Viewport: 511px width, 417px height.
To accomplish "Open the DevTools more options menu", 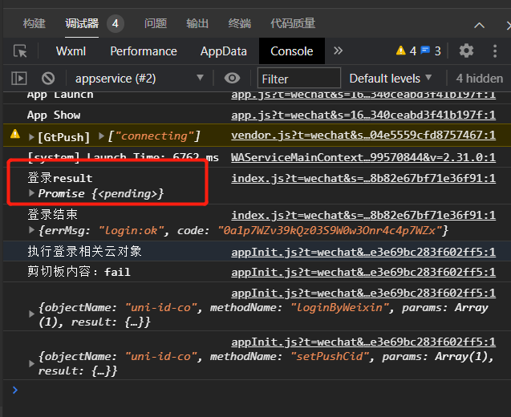I will tap(493, 51).
